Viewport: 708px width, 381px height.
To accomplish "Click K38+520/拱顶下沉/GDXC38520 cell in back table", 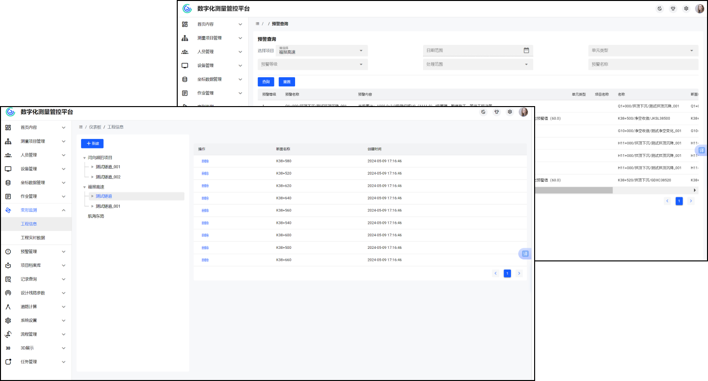I will tap(644, 180).
